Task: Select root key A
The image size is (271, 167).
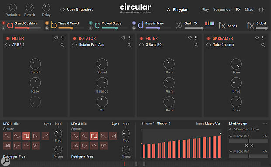Action: [x=168, y=10]
